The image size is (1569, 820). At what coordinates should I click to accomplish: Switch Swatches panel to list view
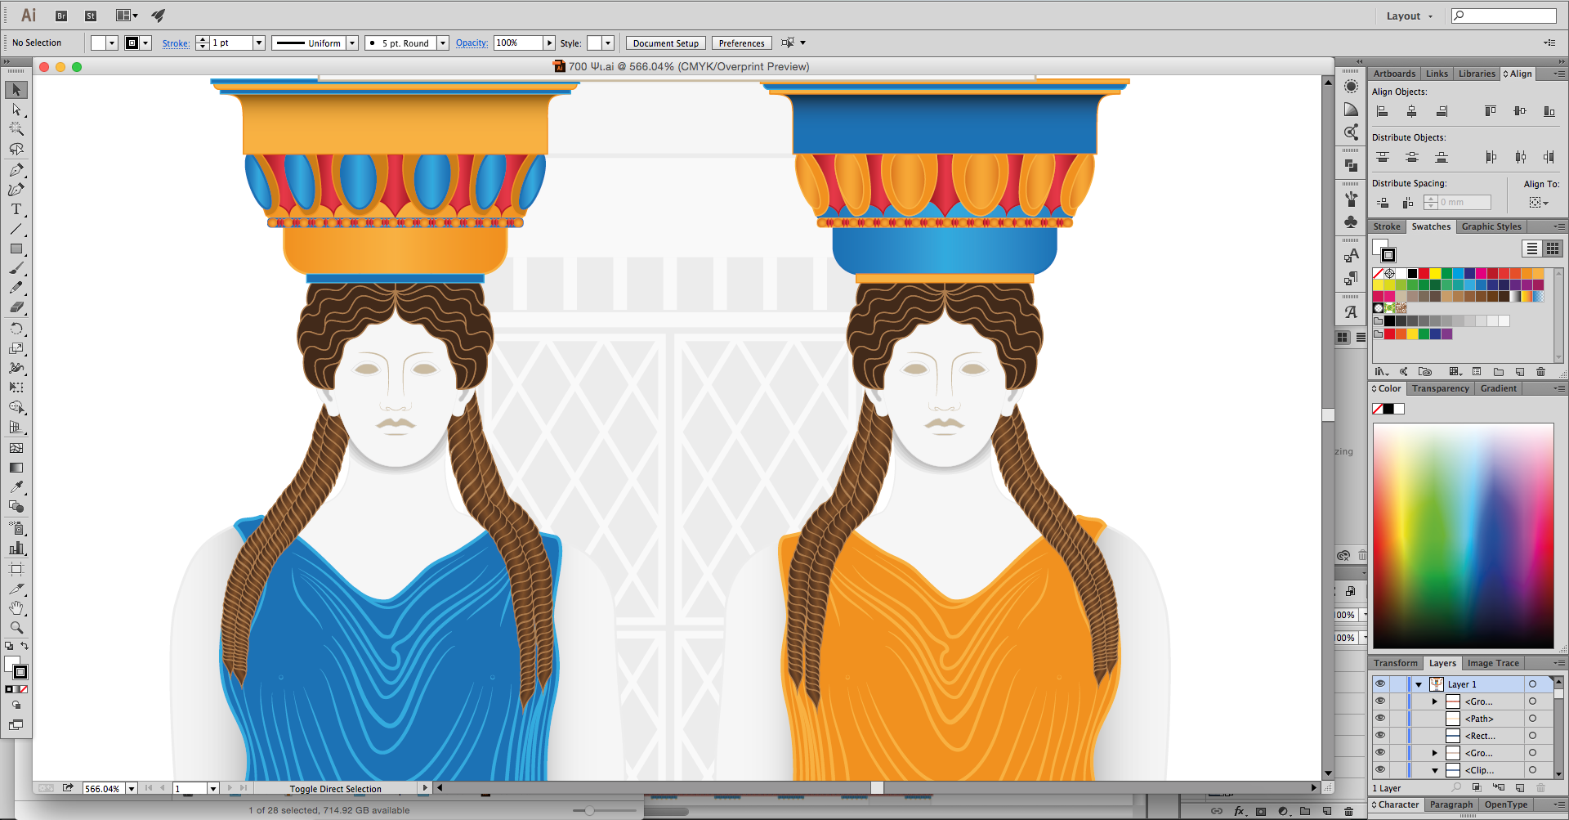[1532, 249]
